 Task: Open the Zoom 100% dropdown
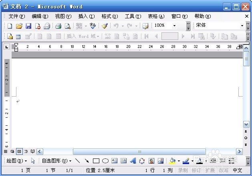174,26
